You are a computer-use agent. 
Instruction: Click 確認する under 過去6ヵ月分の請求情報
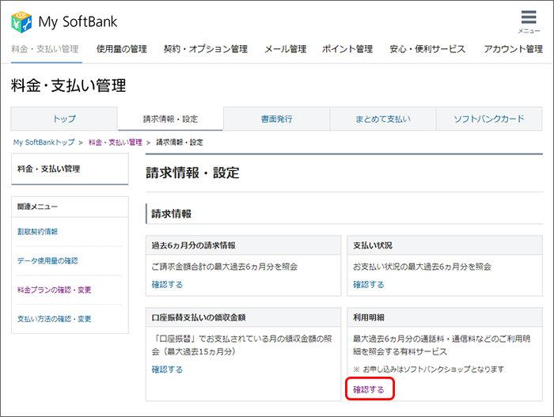click(x=167, y=284)
